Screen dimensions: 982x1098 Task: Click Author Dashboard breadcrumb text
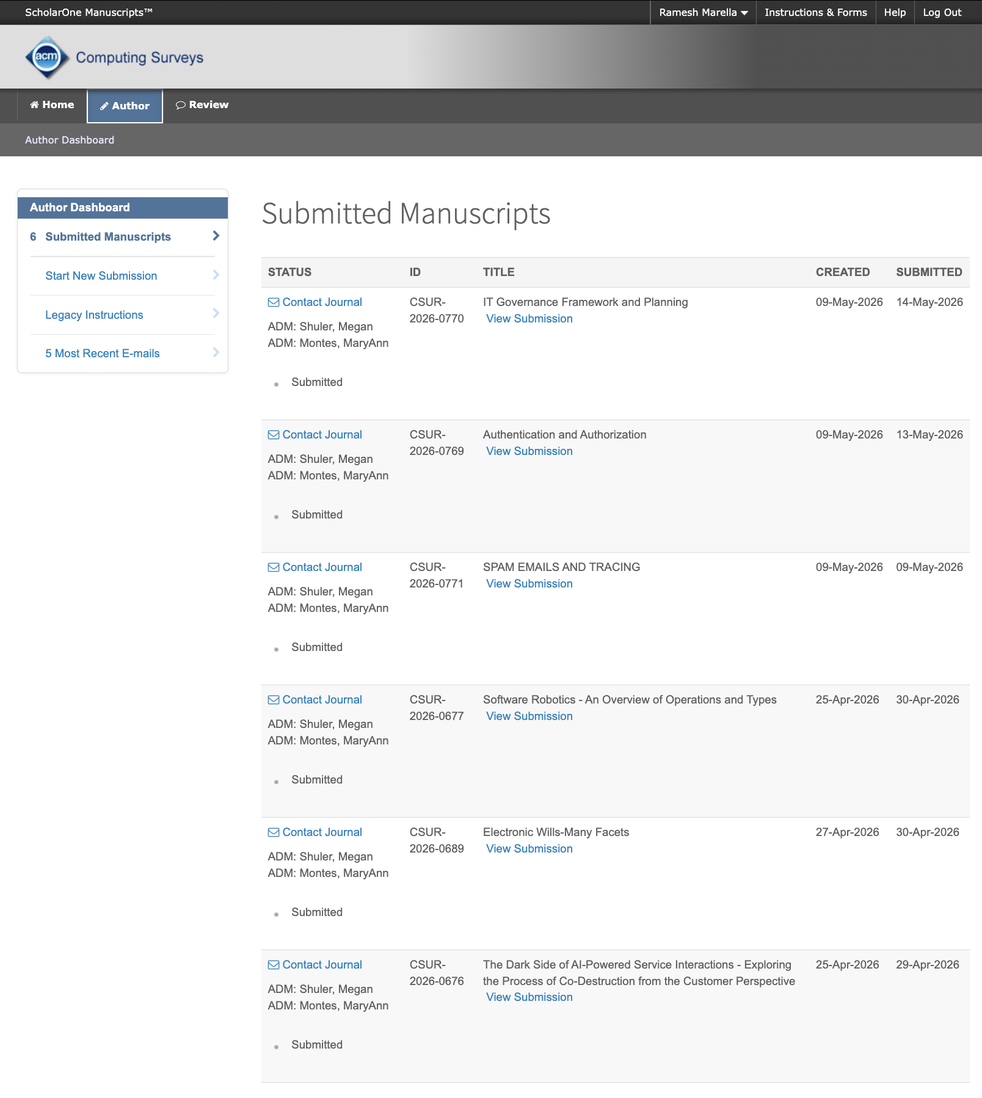[x=70, y=140]
